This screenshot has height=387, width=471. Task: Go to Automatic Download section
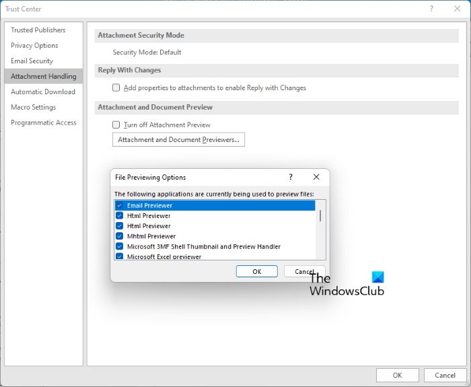[44, 92]
